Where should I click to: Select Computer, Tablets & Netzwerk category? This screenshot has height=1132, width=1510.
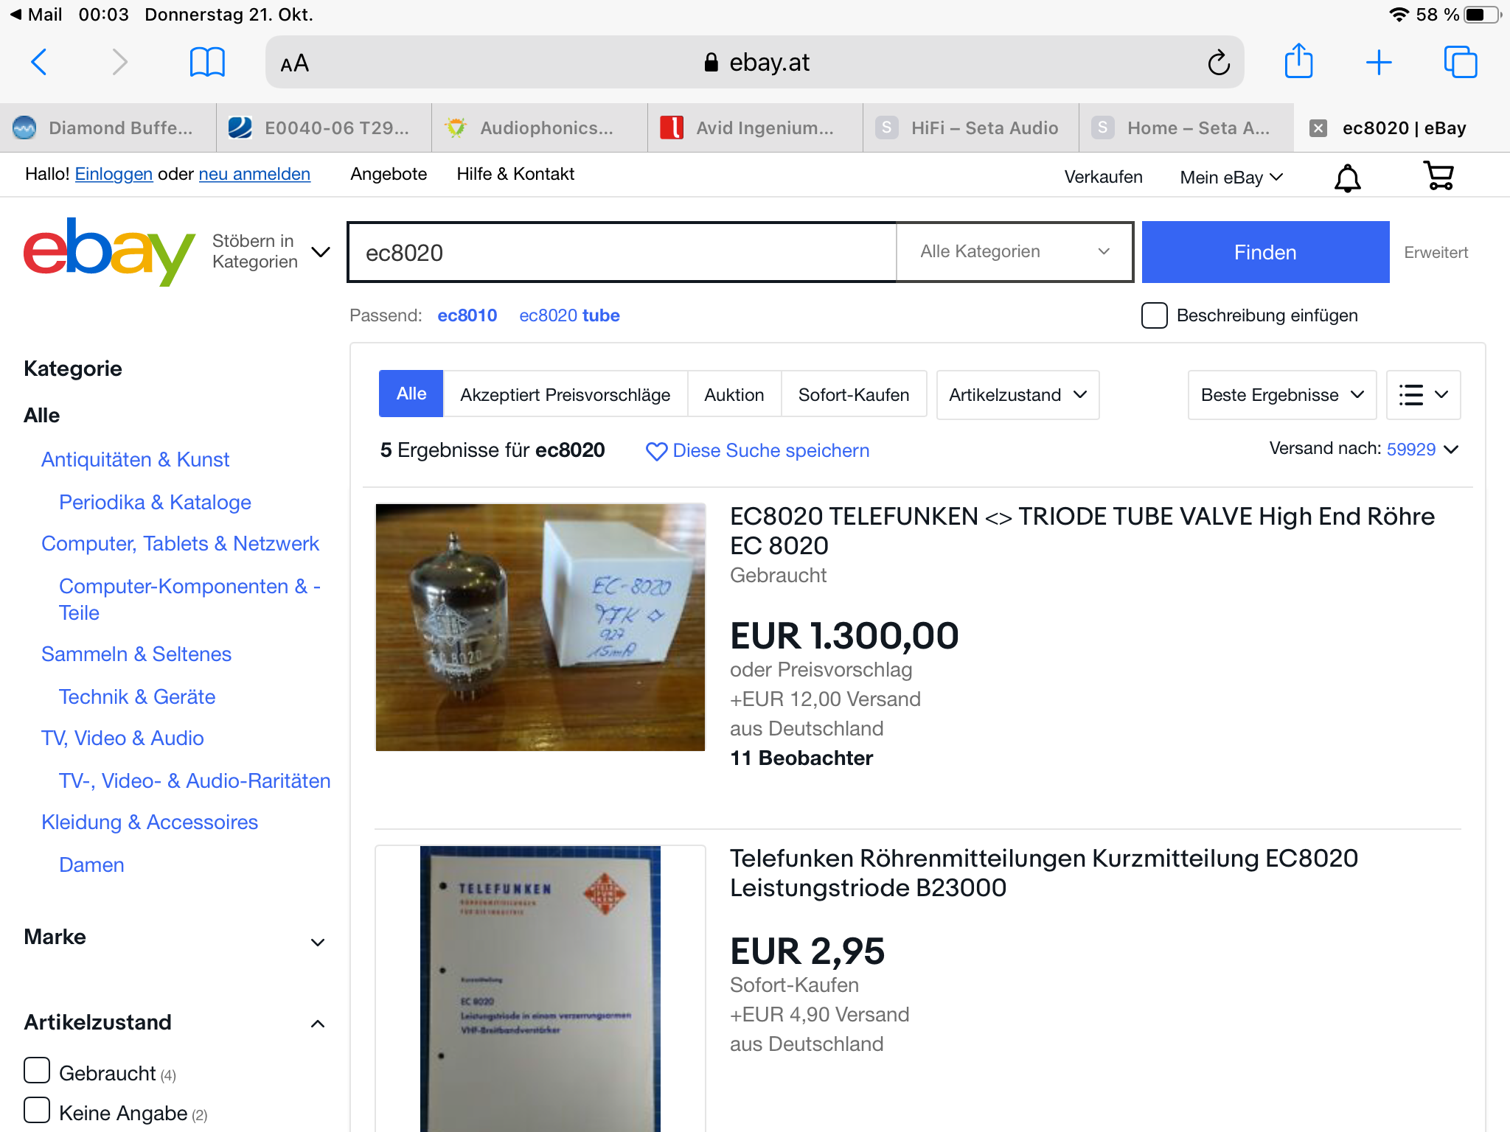pos(180,544)
